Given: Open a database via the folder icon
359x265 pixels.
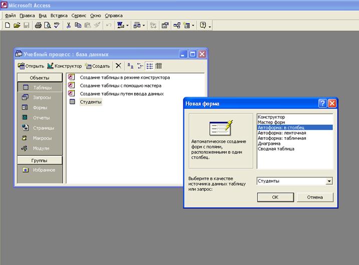Looking at the screenshot, I should 17,25.
